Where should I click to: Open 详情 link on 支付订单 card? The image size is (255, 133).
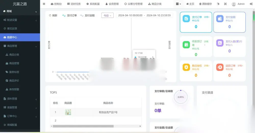(207, 17)
